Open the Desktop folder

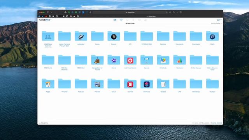tap(163, 36)
